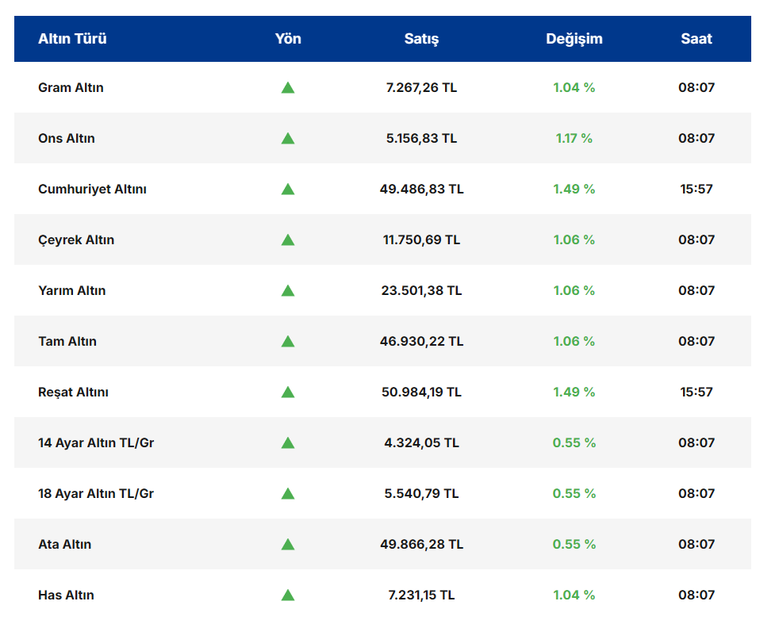This screenshot has width=779, height=628.
Task: Click the green up arrow for Gram Altın
Action: tap(287, 87)
